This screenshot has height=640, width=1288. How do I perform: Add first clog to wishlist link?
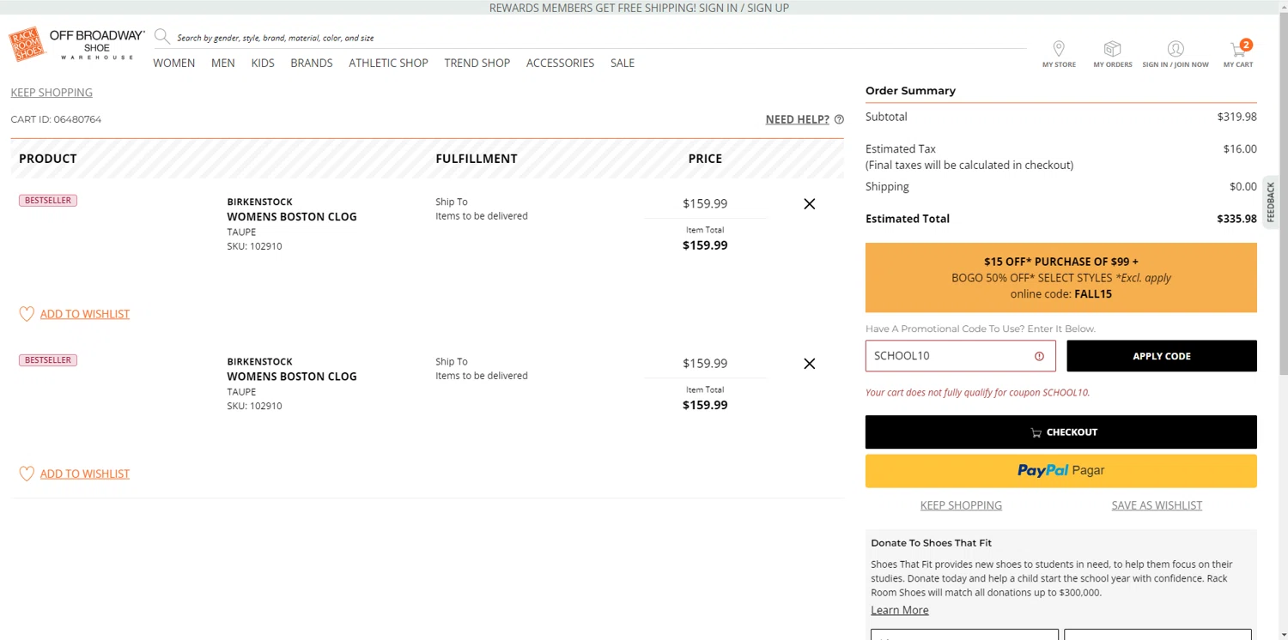[85, 314]
